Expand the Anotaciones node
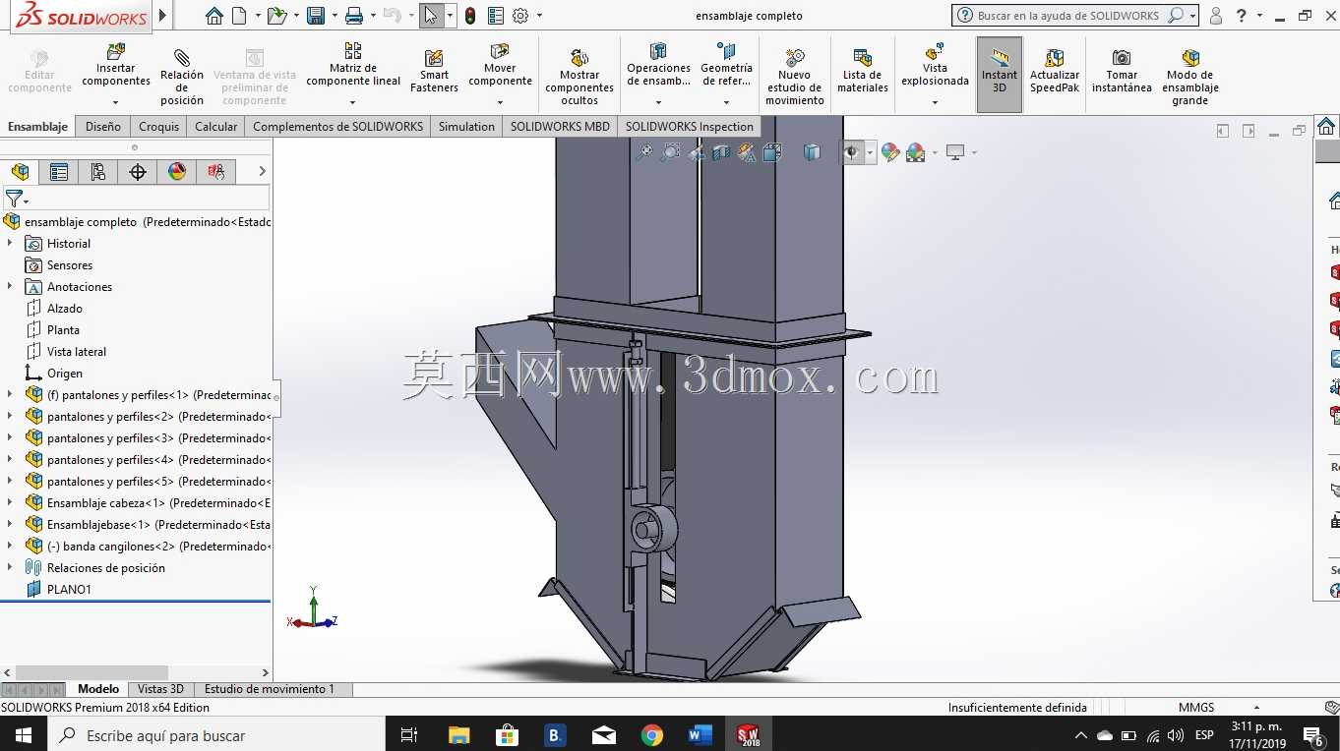 click(x=10, y=287)
